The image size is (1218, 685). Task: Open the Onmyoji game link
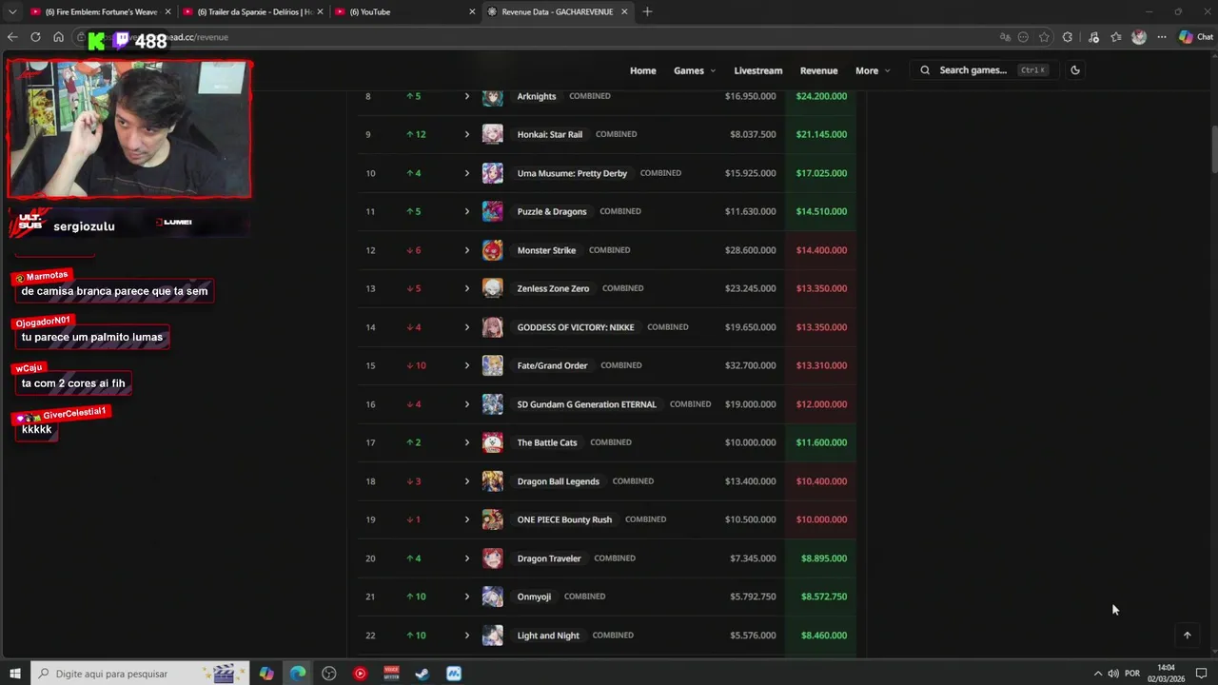point(534,597)
